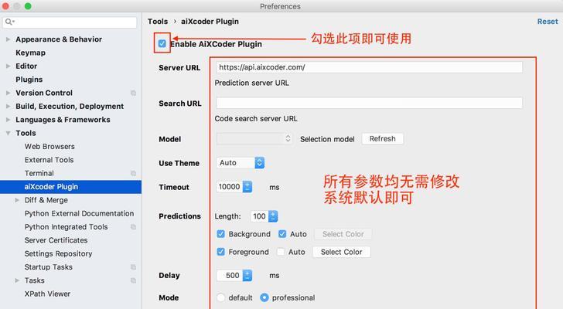Select Startup Tasks item

point(49,267)
